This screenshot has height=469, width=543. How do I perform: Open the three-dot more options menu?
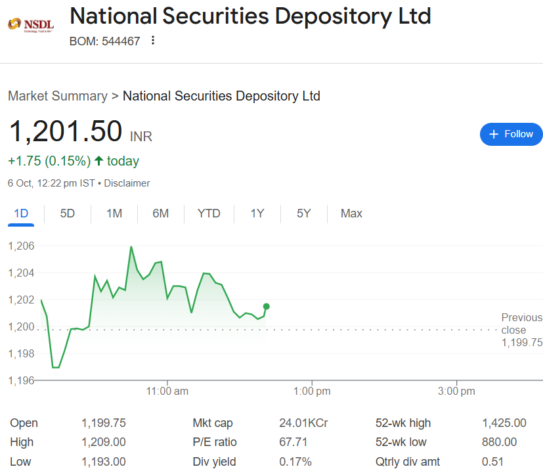point(153,41)
